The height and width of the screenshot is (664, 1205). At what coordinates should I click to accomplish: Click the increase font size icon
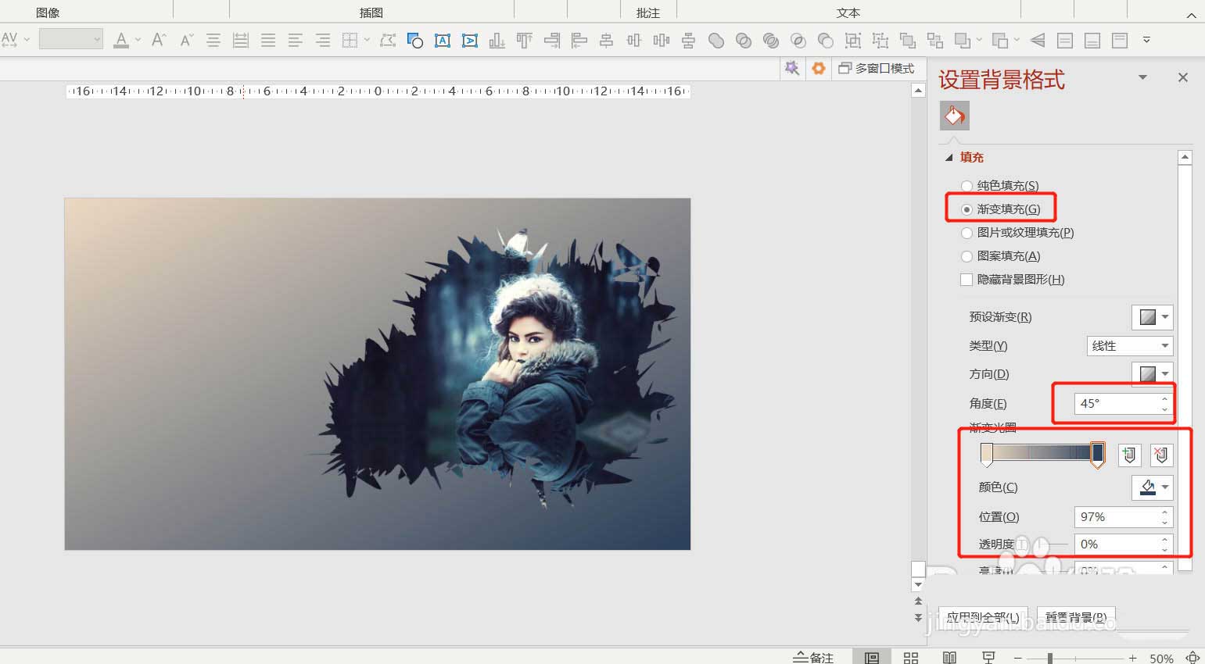coord(159,40)
